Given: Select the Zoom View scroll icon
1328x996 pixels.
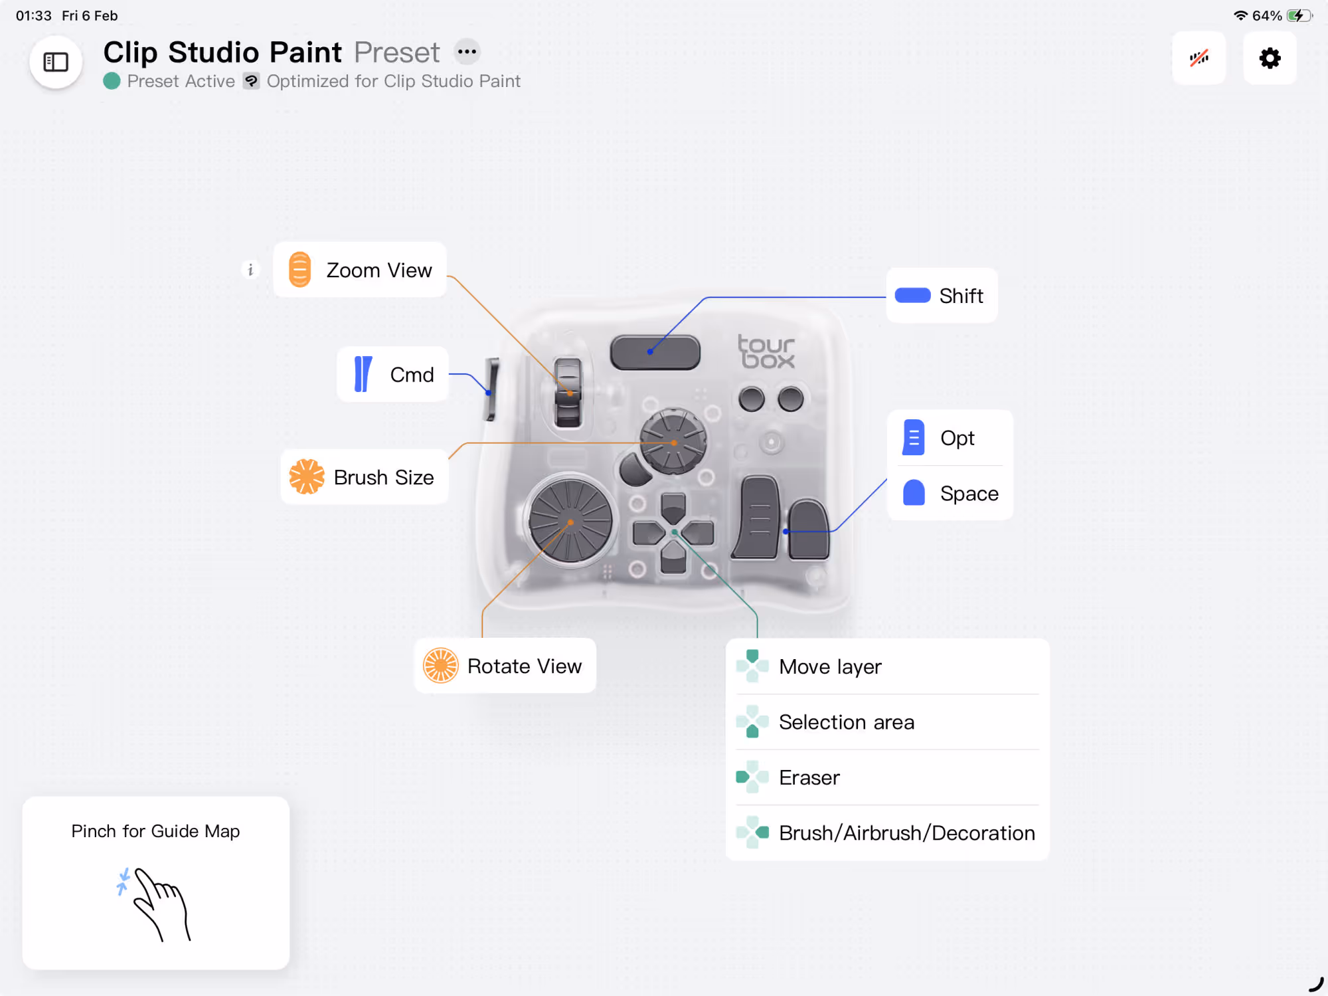Looking at the screenshot, I should coord(299,270).
